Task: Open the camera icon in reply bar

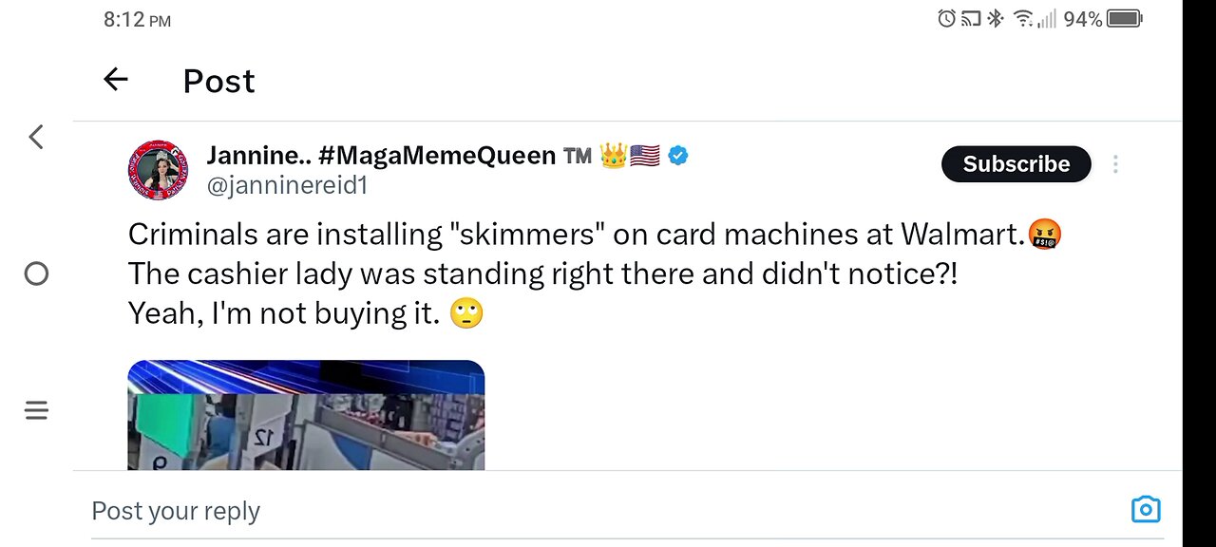Action: (1146, 510)
